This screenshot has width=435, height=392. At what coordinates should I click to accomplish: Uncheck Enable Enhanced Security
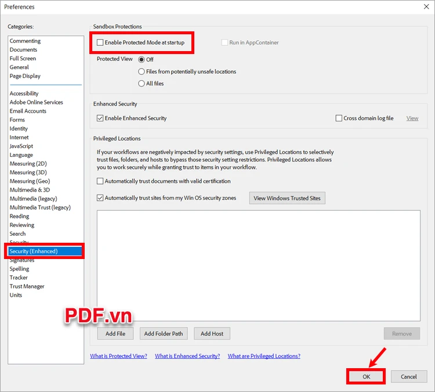coord(100,118)
